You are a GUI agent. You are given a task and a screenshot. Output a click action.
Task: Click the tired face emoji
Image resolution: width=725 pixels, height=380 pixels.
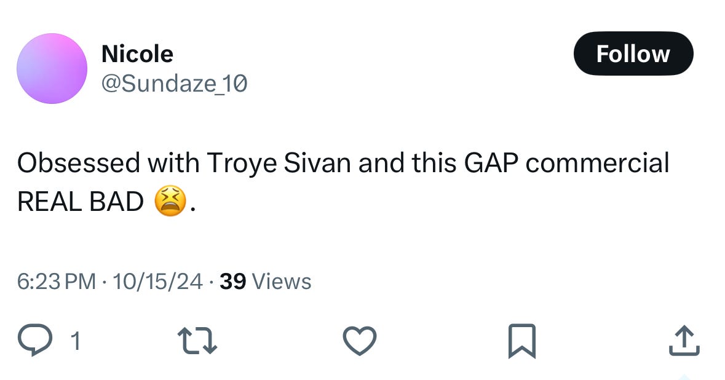[x=170, y=201]
